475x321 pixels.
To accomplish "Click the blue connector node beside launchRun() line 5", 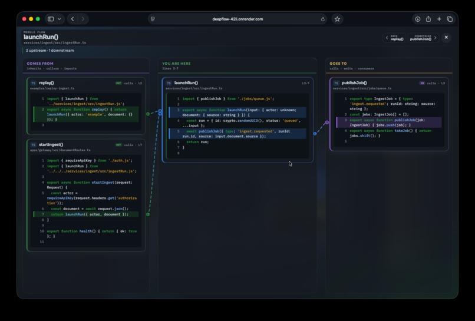I will click(x=315, y=134).
